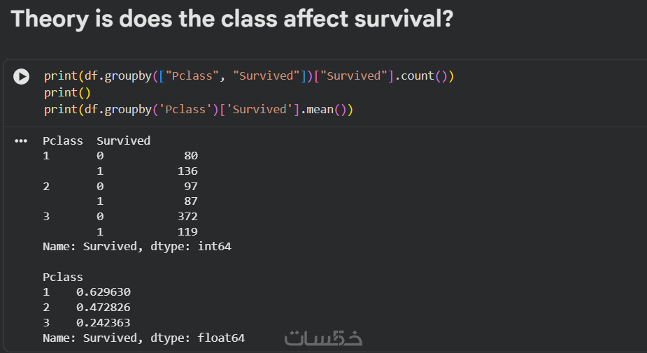
Task: Click the count value 119 in the output
Action: pyautogui.click(x=187, y=231)
